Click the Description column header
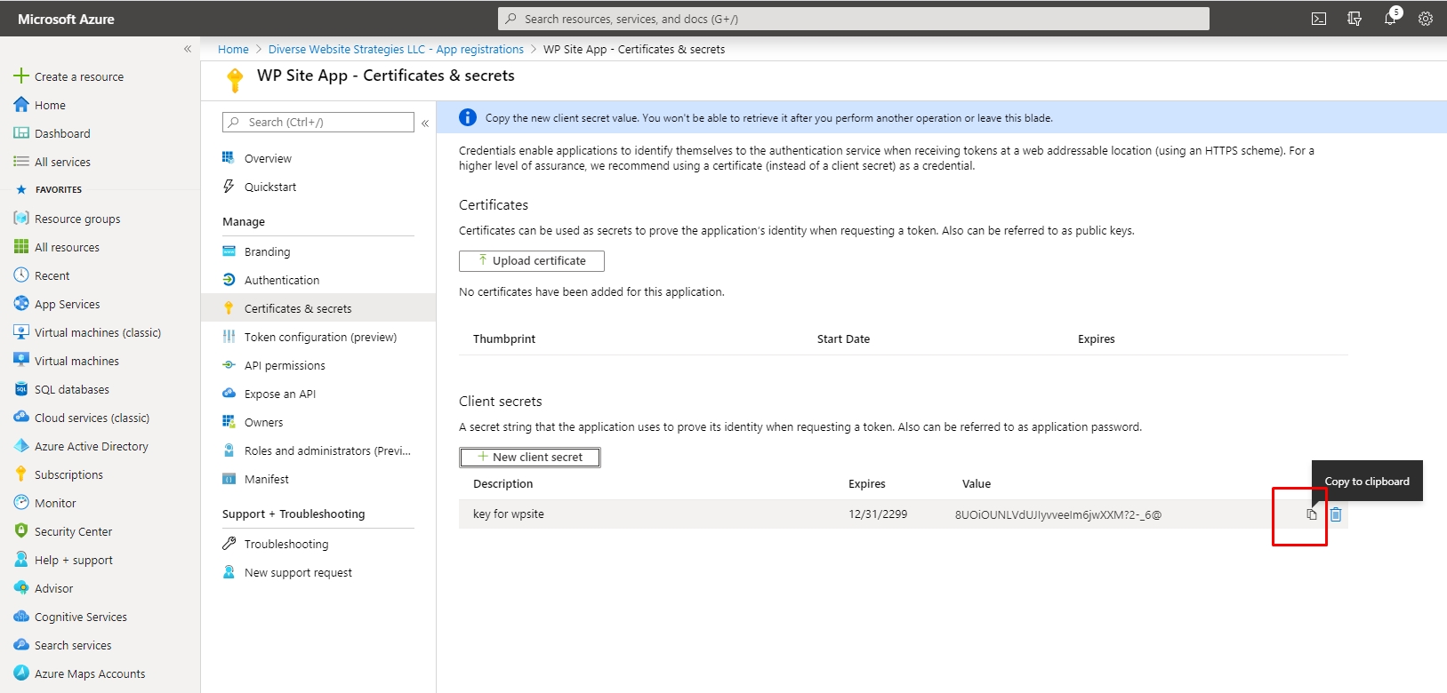Viewport: 1447px width, 693px height. [x=503, y=483]
